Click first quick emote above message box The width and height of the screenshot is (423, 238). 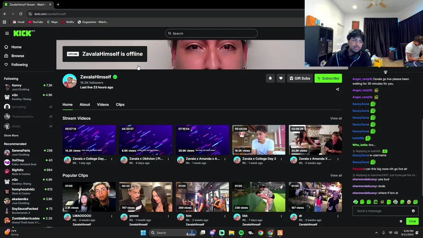(356, 202)
